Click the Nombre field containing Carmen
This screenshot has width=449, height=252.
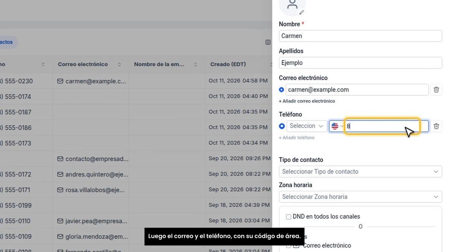click(x=360, y=36)
